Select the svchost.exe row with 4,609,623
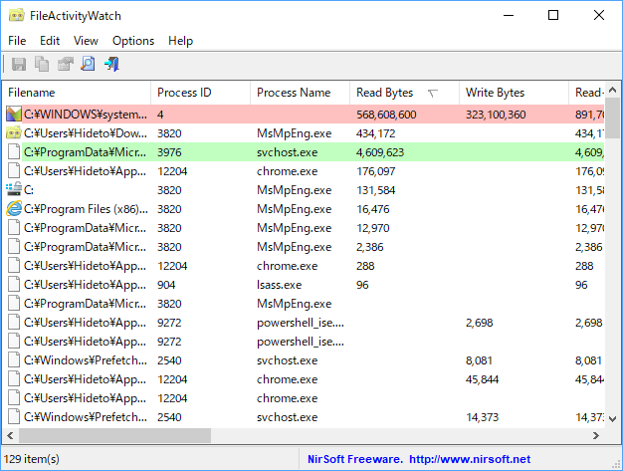623x471 pixels. point(304,152)
